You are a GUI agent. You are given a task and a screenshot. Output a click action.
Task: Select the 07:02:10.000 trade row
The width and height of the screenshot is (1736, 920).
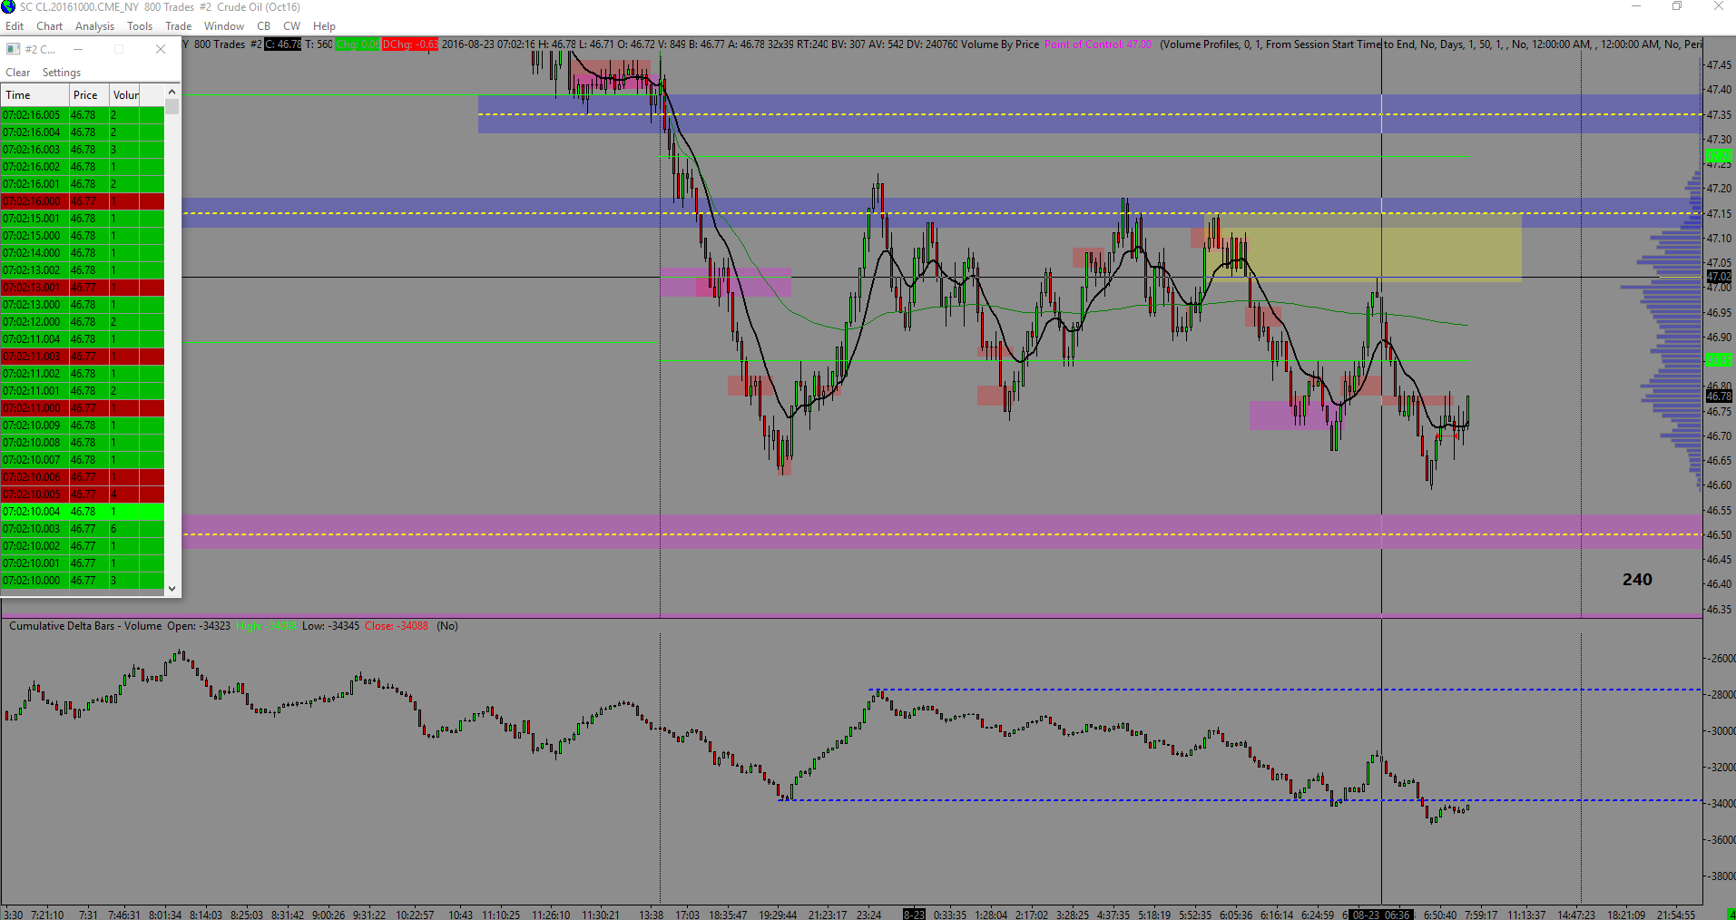(83, 581)
